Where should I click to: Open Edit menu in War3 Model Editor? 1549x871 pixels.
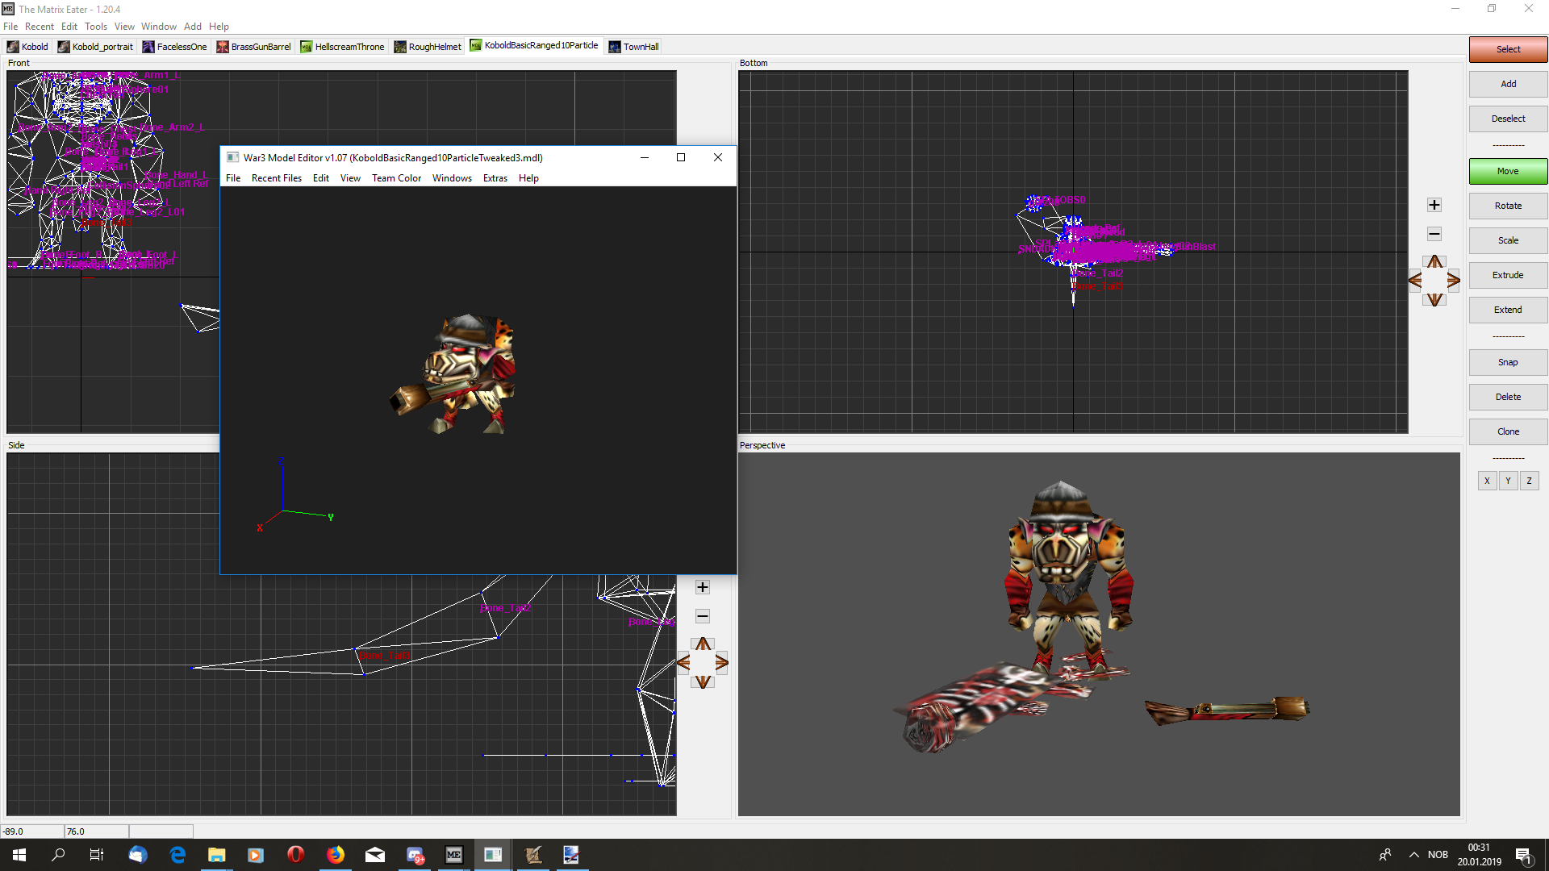point(321,178)
